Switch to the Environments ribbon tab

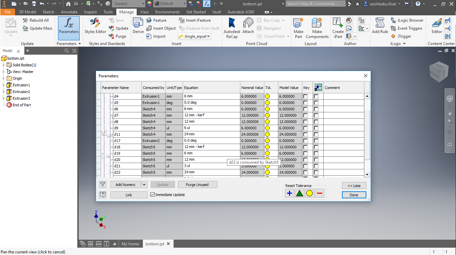[x=167, y=12]
